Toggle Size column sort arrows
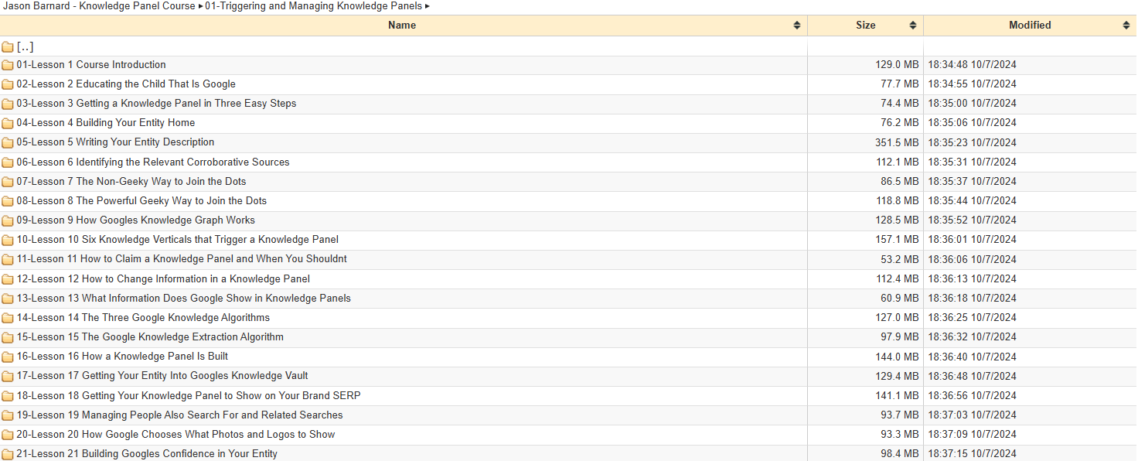 (913, 26)
